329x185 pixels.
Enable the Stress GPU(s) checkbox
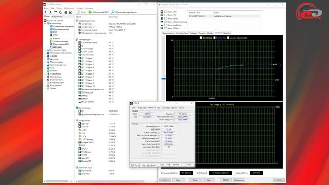(x=166, y=28)
